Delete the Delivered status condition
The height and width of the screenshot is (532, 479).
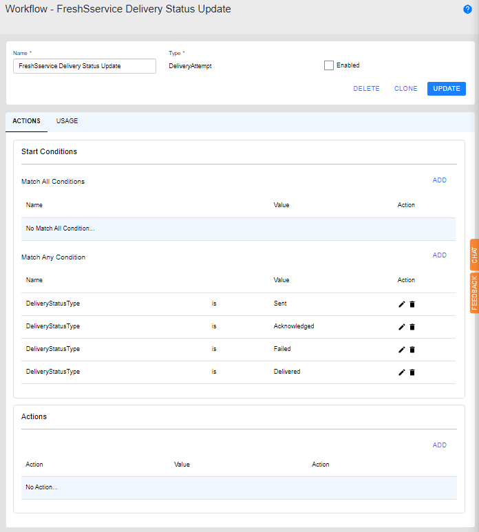(x=412, y=372)
